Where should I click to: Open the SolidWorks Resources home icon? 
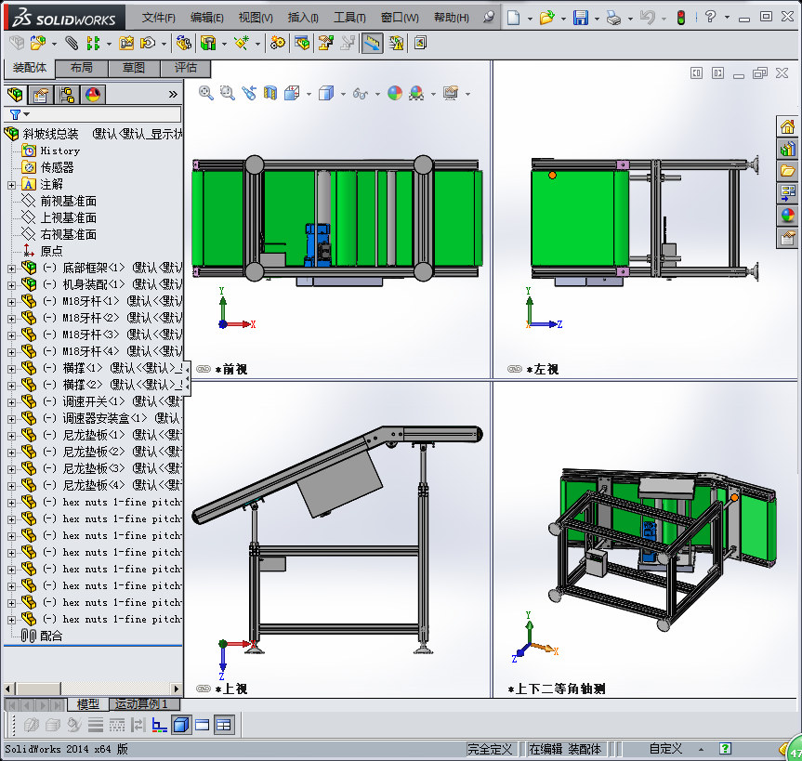pos(787,126)
